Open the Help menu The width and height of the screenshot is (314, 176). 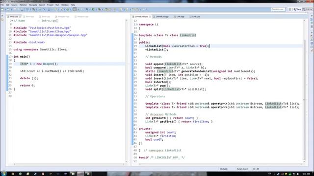(73, 5)
